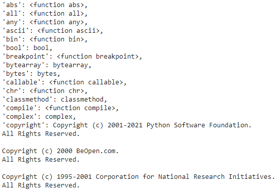Click the 'ascii' function entry
This screenshot has height=192, width=279.
52,31
